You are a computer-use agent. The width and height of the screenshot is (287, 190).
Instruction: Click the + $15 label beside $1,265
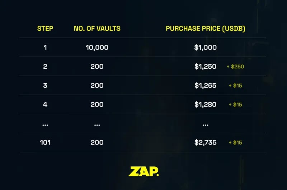tap(235, 86)
